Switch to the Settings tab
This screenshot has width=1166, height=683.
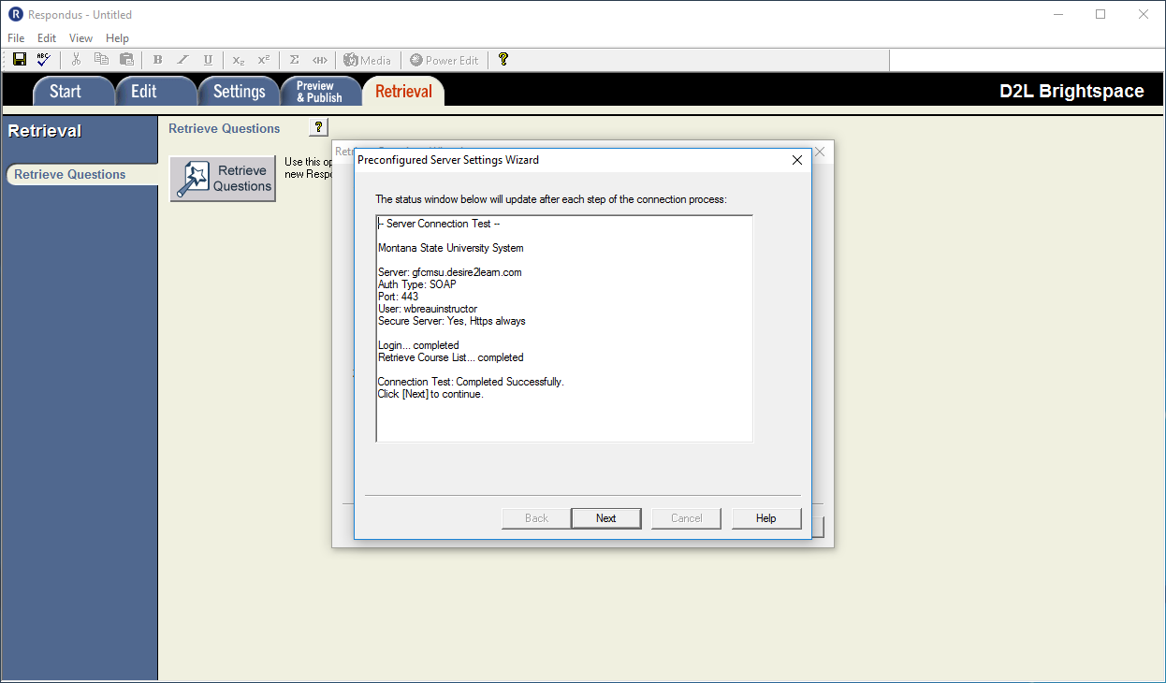click(240, 91)
